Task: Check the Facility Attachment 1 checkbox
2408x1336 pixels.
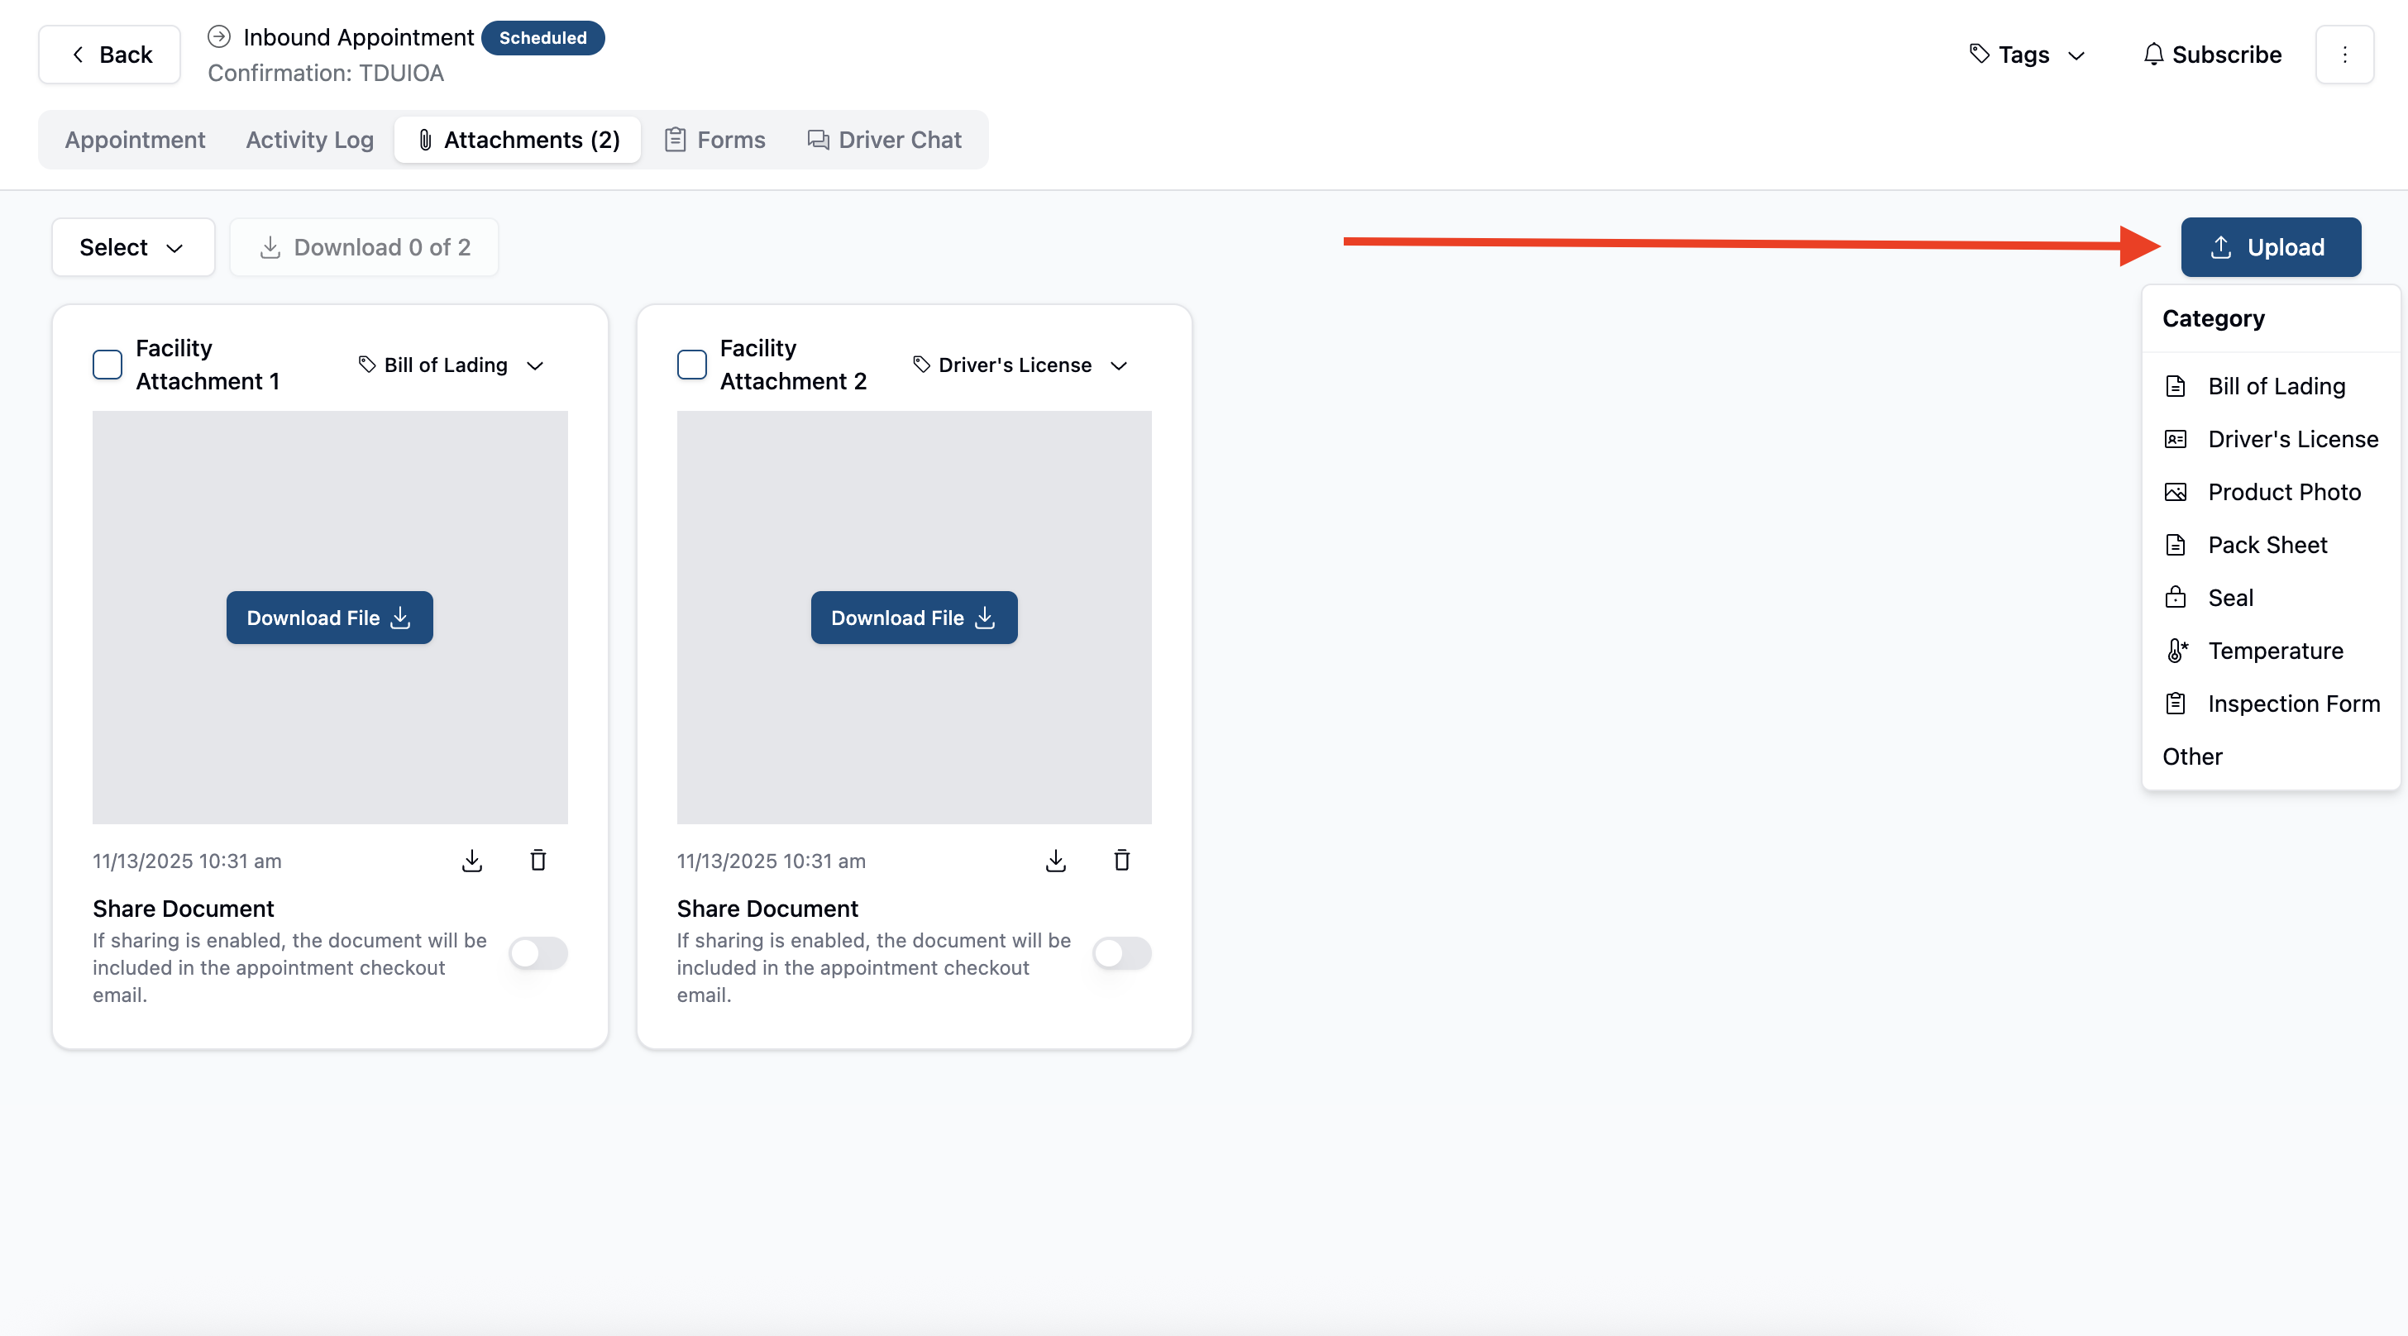Action: click(x=107, y=365)
